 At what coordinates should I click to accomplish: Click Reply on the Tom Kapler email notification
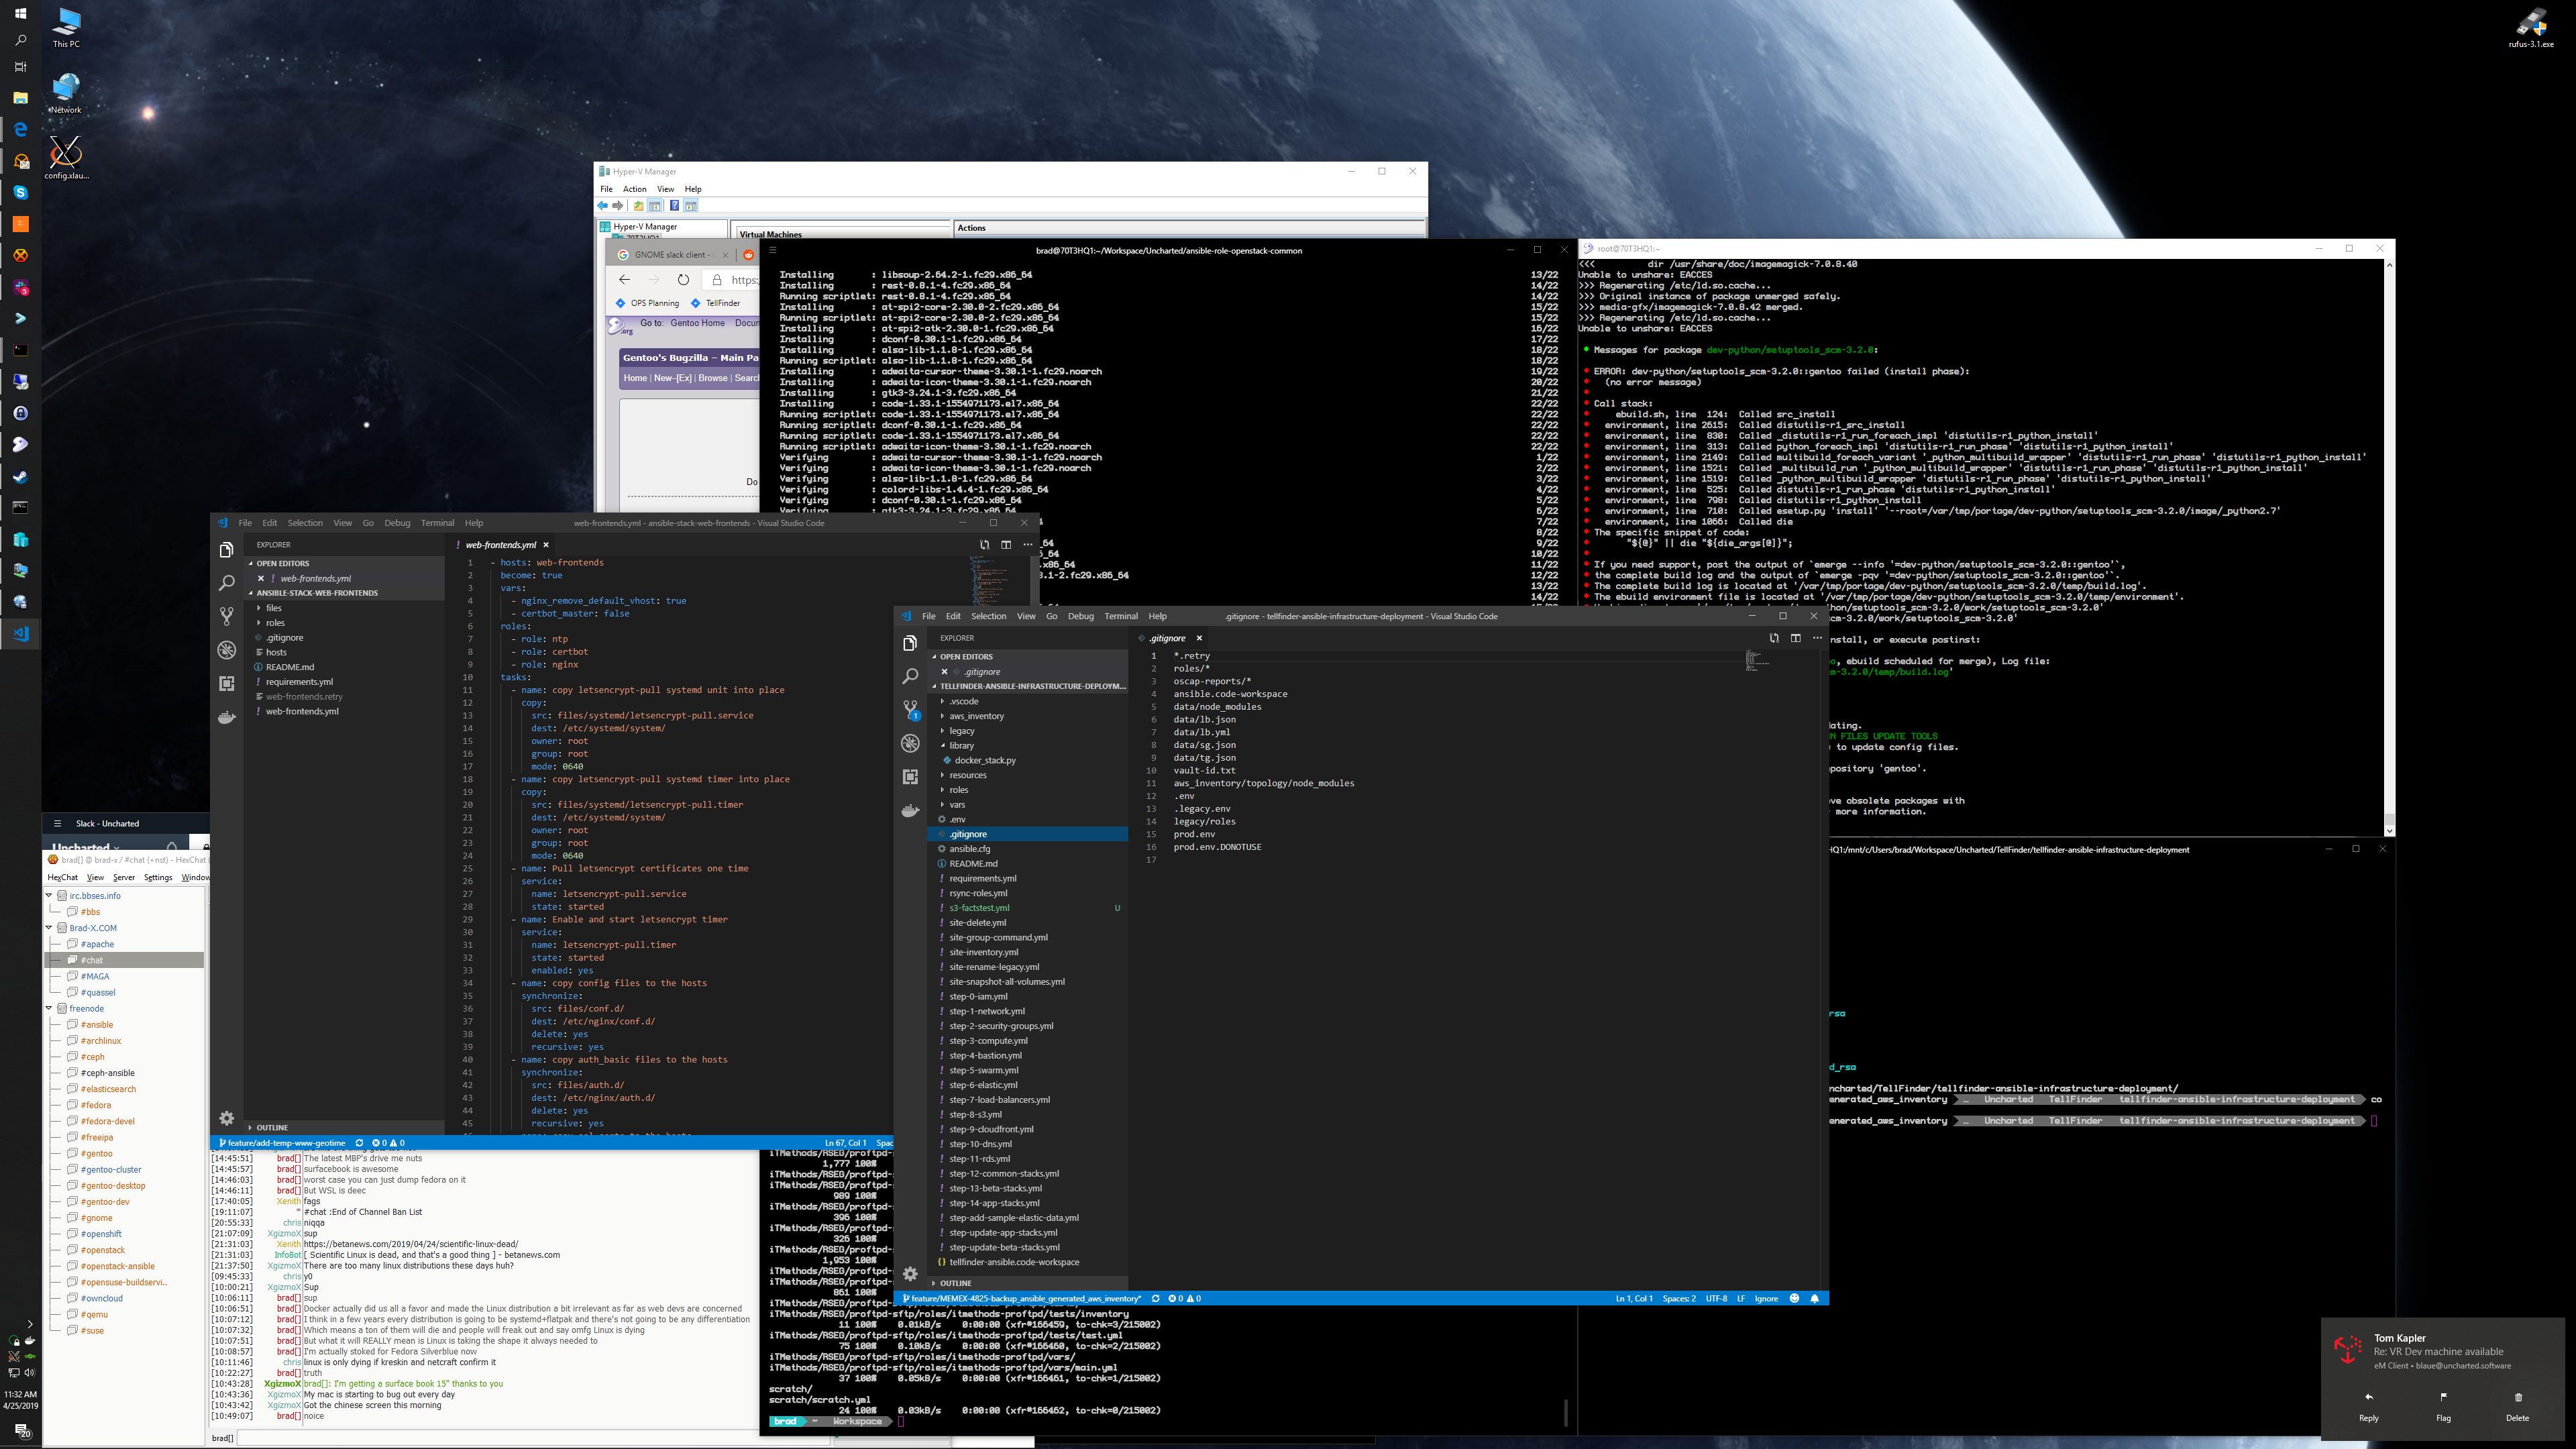(2369, 1406)
